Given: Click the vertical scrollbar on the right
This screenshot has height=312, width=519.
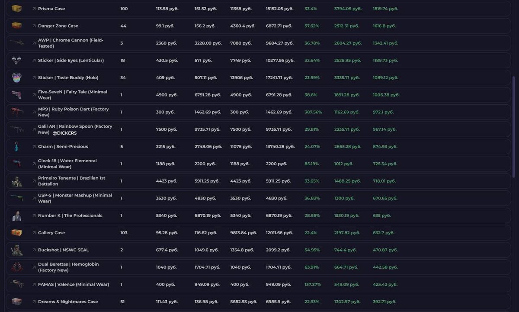Looking at the screenshot, I should pyautogui.click(x=514, y=125).
